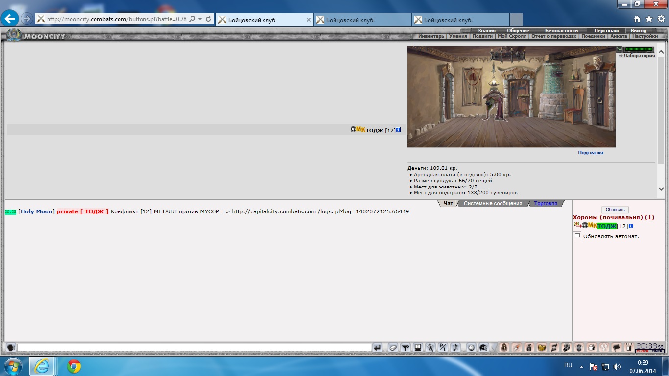Click the group of people icon
This screenshot has height=376, width=669.
coord(604,347)
